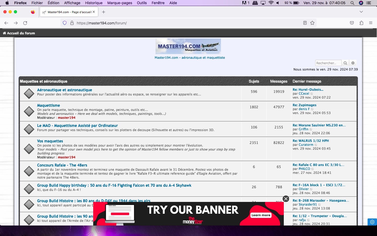This screenshot has width=377, height=236.
Task: Click the Master194.com logo banner
Action: coord(188,46)
